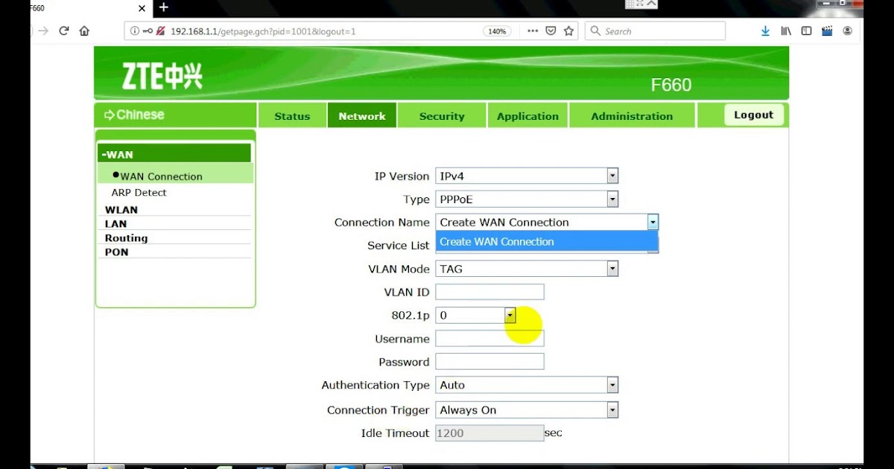Show site information icon in address bar
Screen dimensions: 894x469
pos(135,31)
